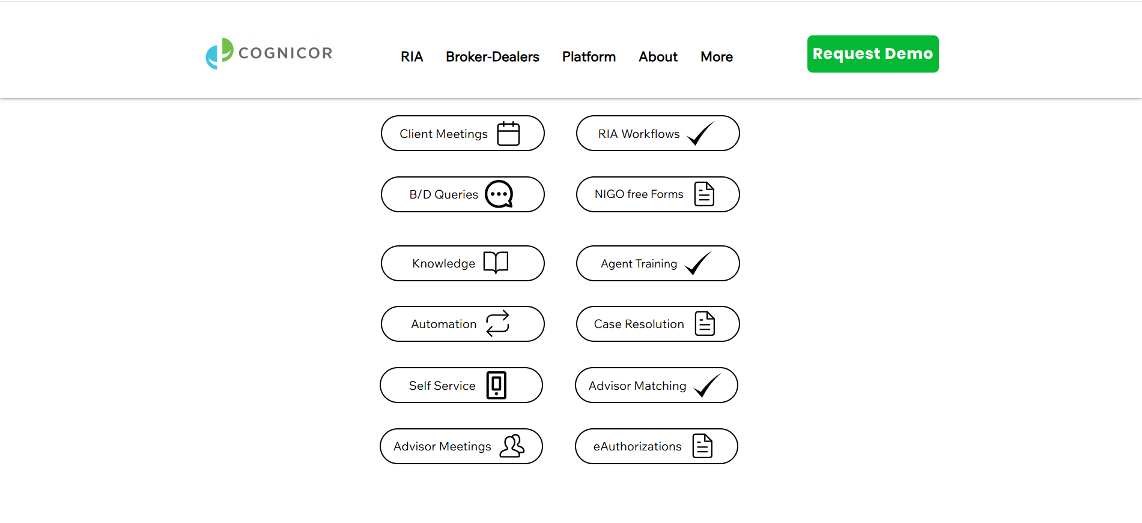
Task: Click the checkmark icon in Agent Training
Action: 698,263
